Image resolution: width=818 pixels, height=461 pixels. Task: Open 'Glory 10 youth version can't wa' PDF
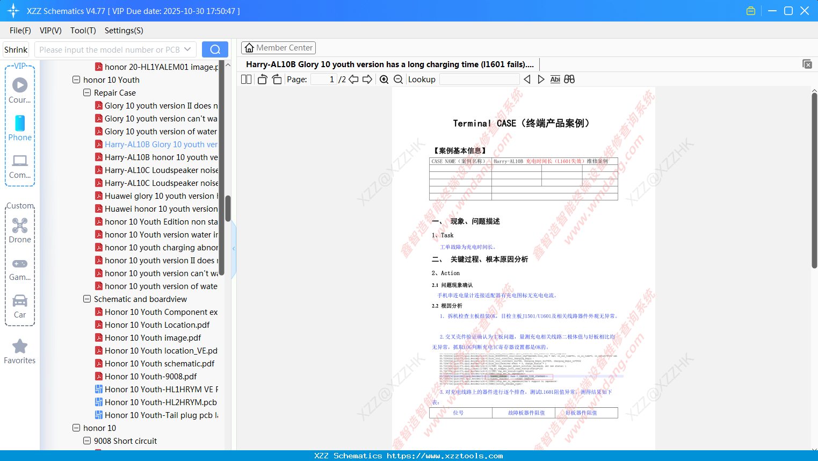[157, 118]
